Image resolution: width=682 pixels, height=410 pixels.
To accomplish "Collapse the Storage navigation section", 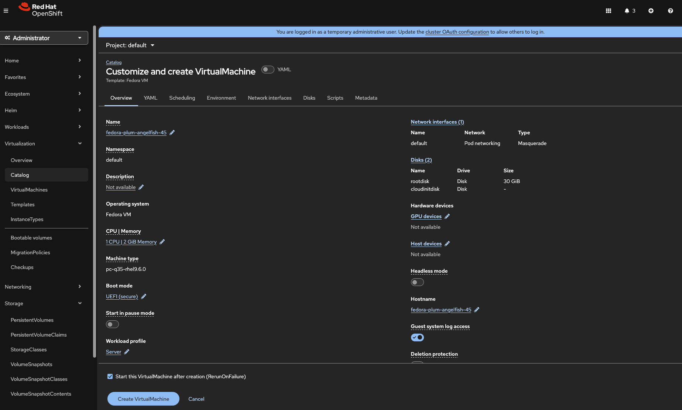I will coord(43,303).
